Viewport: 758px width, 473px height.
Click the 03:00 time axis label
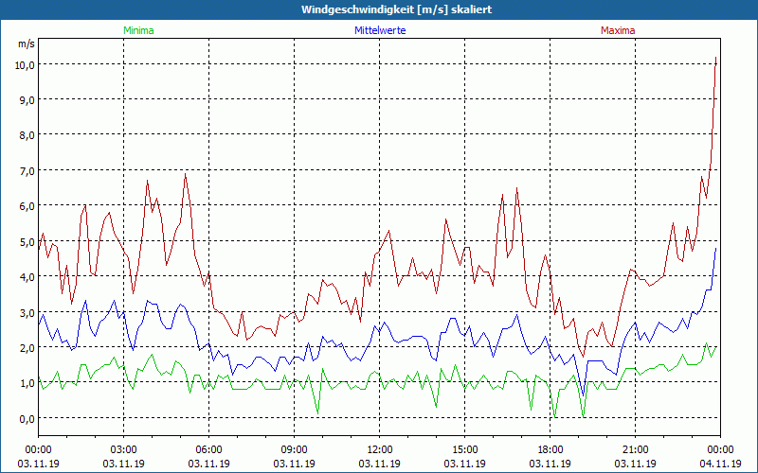123,450
